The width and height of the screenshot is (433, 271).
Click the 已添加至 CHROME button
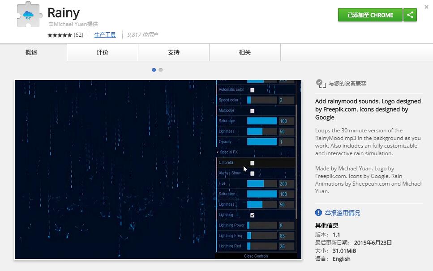(x=370, y=15)
